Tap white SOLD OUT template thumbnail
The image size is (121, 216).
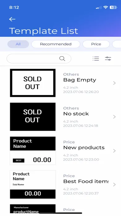pos(33,83)
